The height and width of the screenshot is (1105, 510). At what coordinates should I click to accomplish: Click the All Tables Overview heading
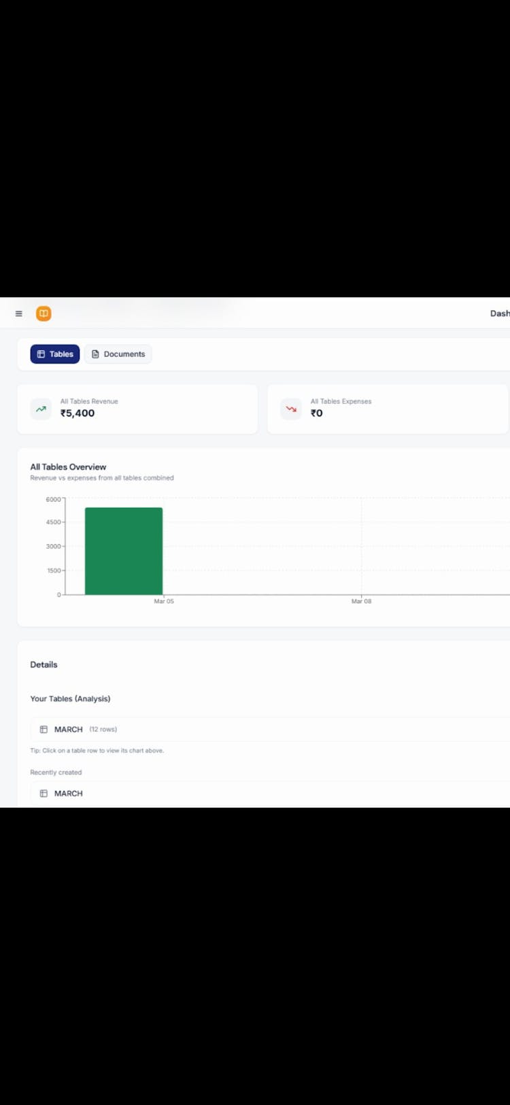point(68,467)
